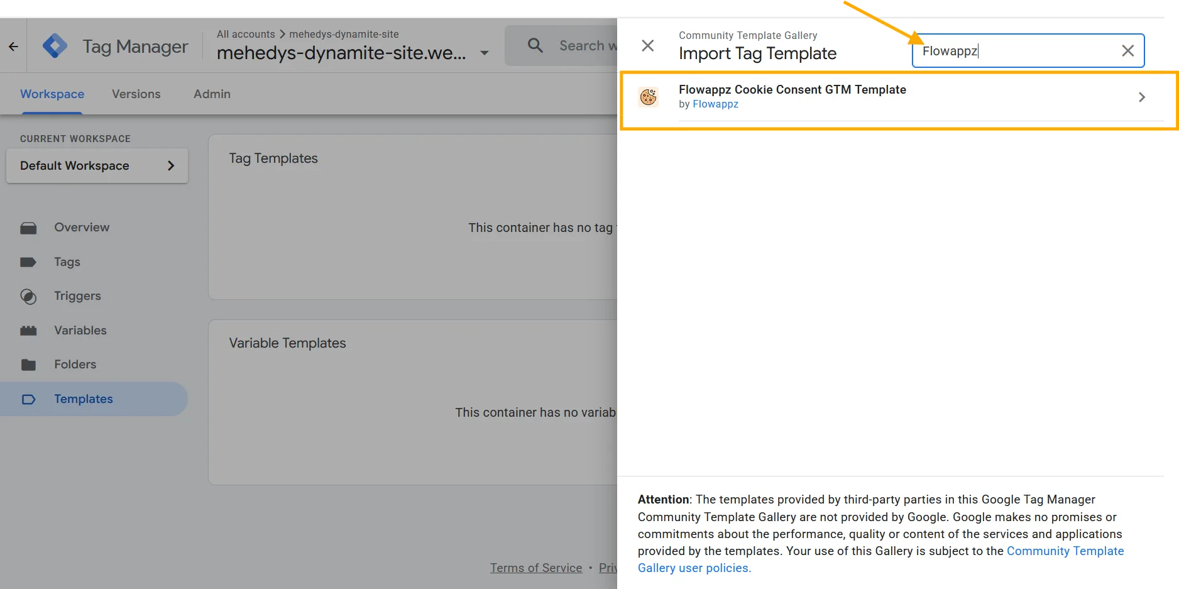Click the Default Workspace chevron arrow
Screen dimensions: 1179x589
[x=170, y=165]
